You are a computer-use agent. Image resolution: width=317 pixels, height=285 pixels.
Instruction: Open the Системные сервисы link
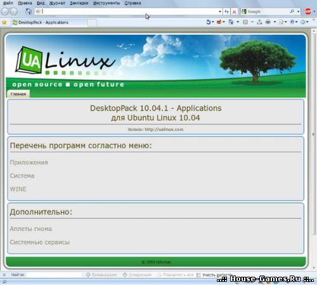[x=40, y=242]
